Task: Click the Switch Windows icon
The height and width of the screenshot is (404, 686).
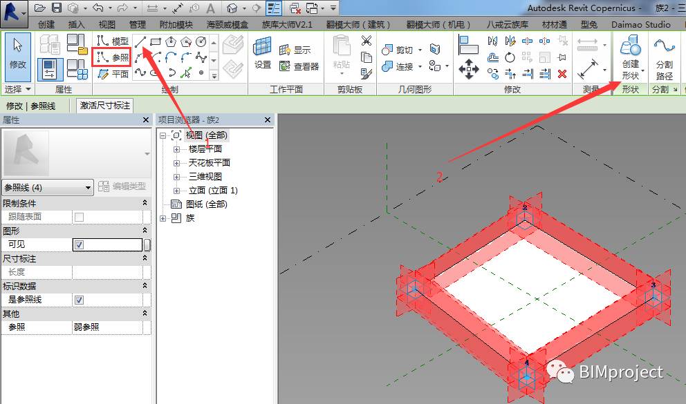Action: click(313, 8)
